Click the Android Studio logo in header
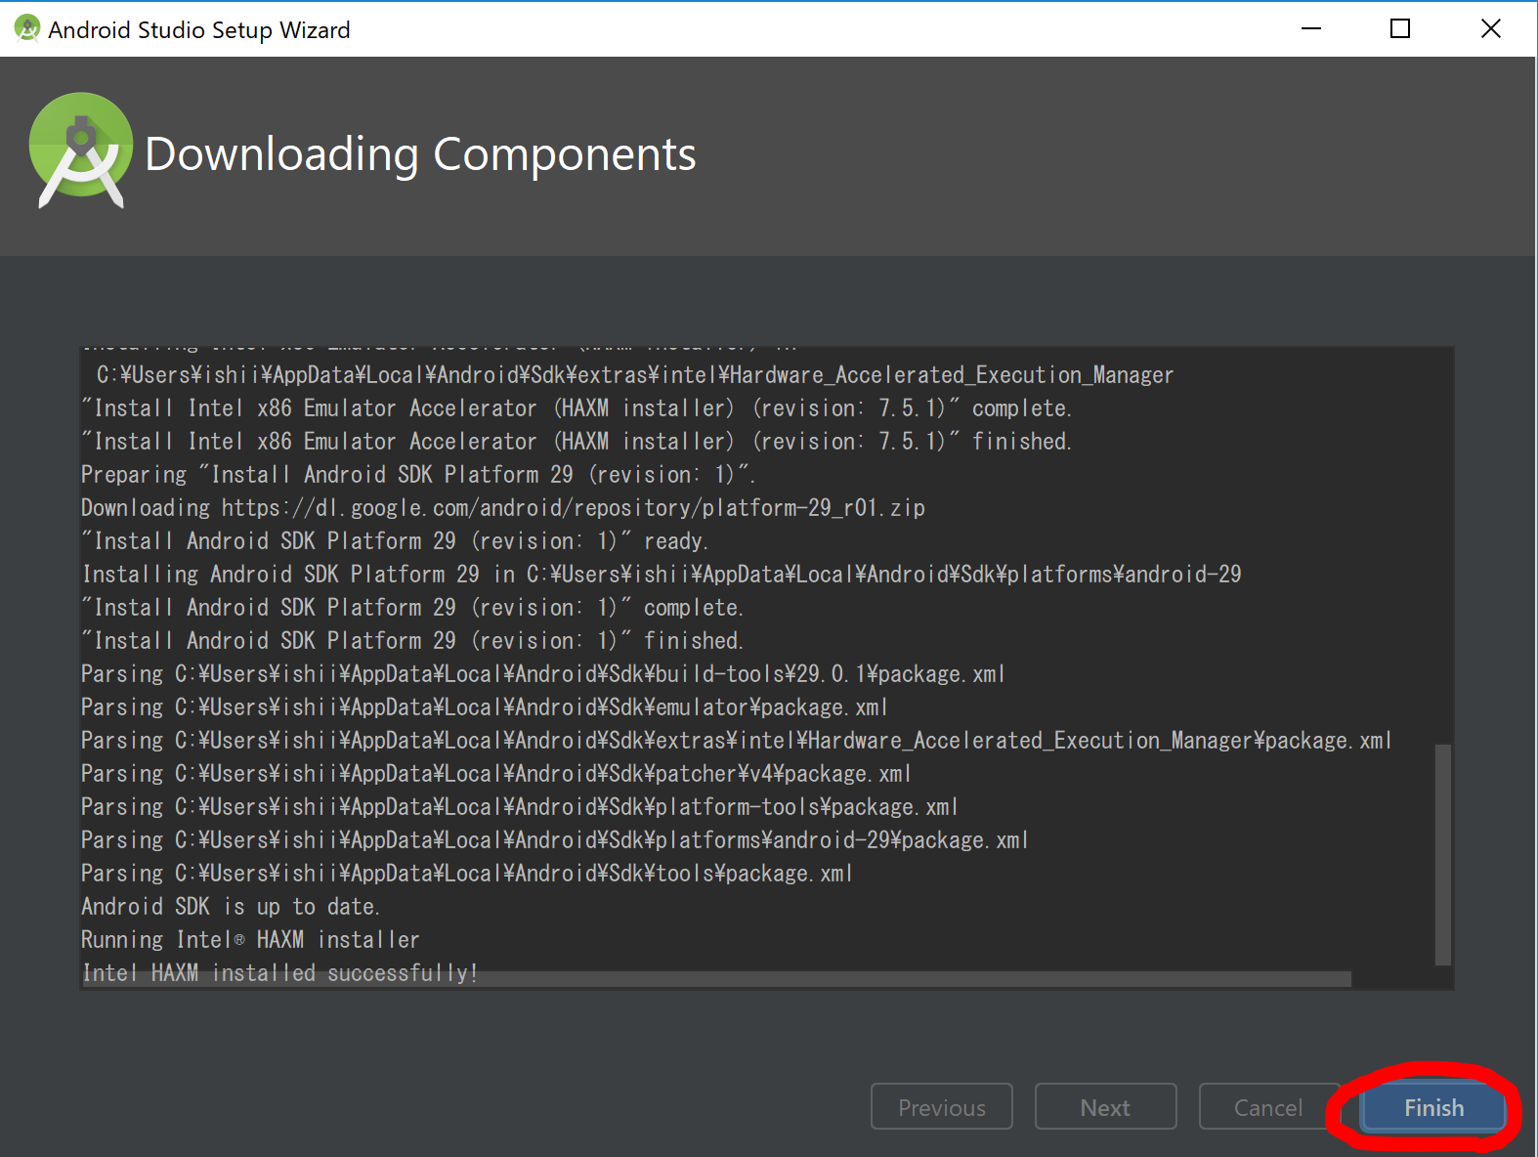1538x1157 pixels. tap(80, 150)
